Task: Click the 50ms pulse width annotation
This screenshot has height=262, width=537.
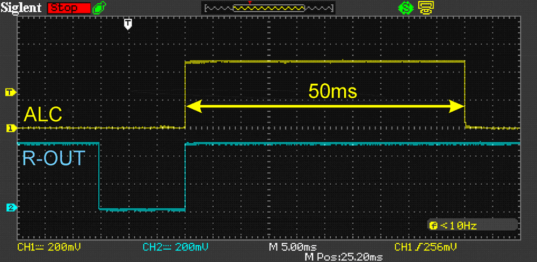Action: click(332, 91)
